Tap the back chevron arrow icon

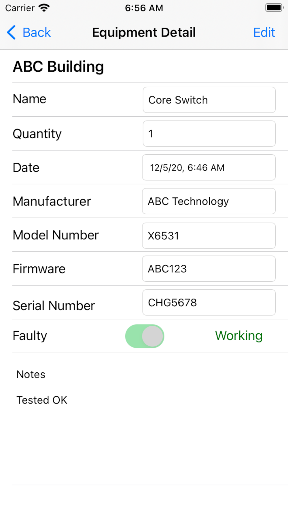11,32
